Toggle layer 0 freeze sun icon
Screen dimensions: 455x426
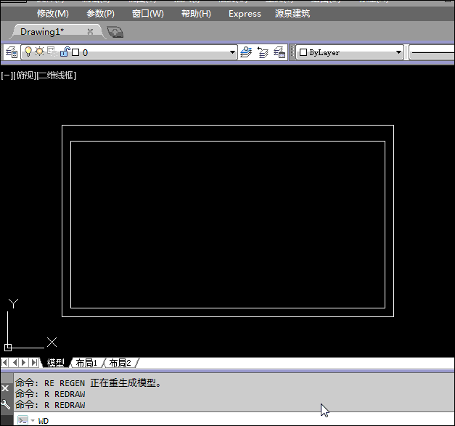click(39, 52)
